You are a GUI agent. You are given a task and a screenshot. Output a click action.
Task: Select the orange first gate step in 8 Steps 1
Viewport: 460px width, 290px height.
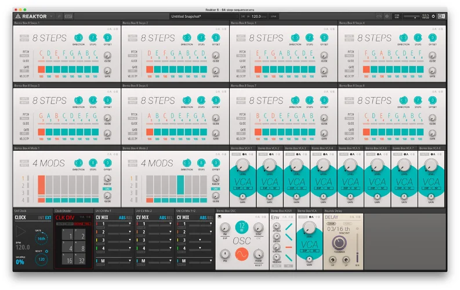click(41, 70)
